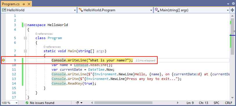Click horizontal scrollbar right arrow
The width and height of the screenshot is (236, 106).
point(178,103)
